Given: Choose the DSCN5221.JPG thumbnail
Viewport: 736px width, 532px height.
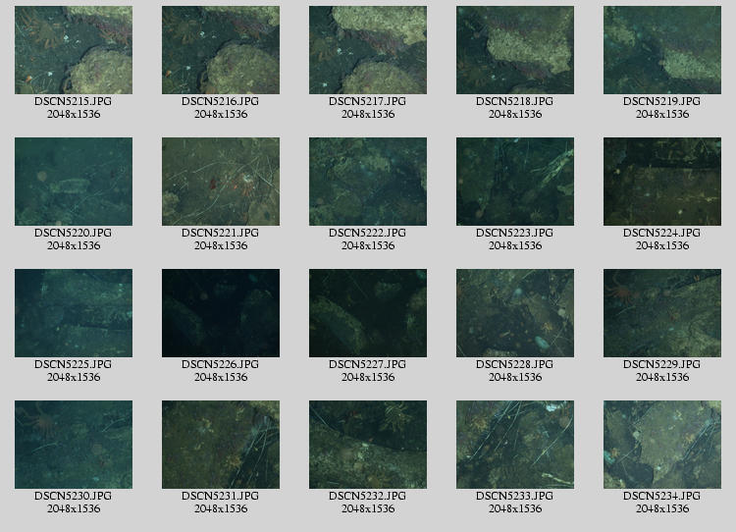Looking at the screenshot, I should tap(221, 182).
